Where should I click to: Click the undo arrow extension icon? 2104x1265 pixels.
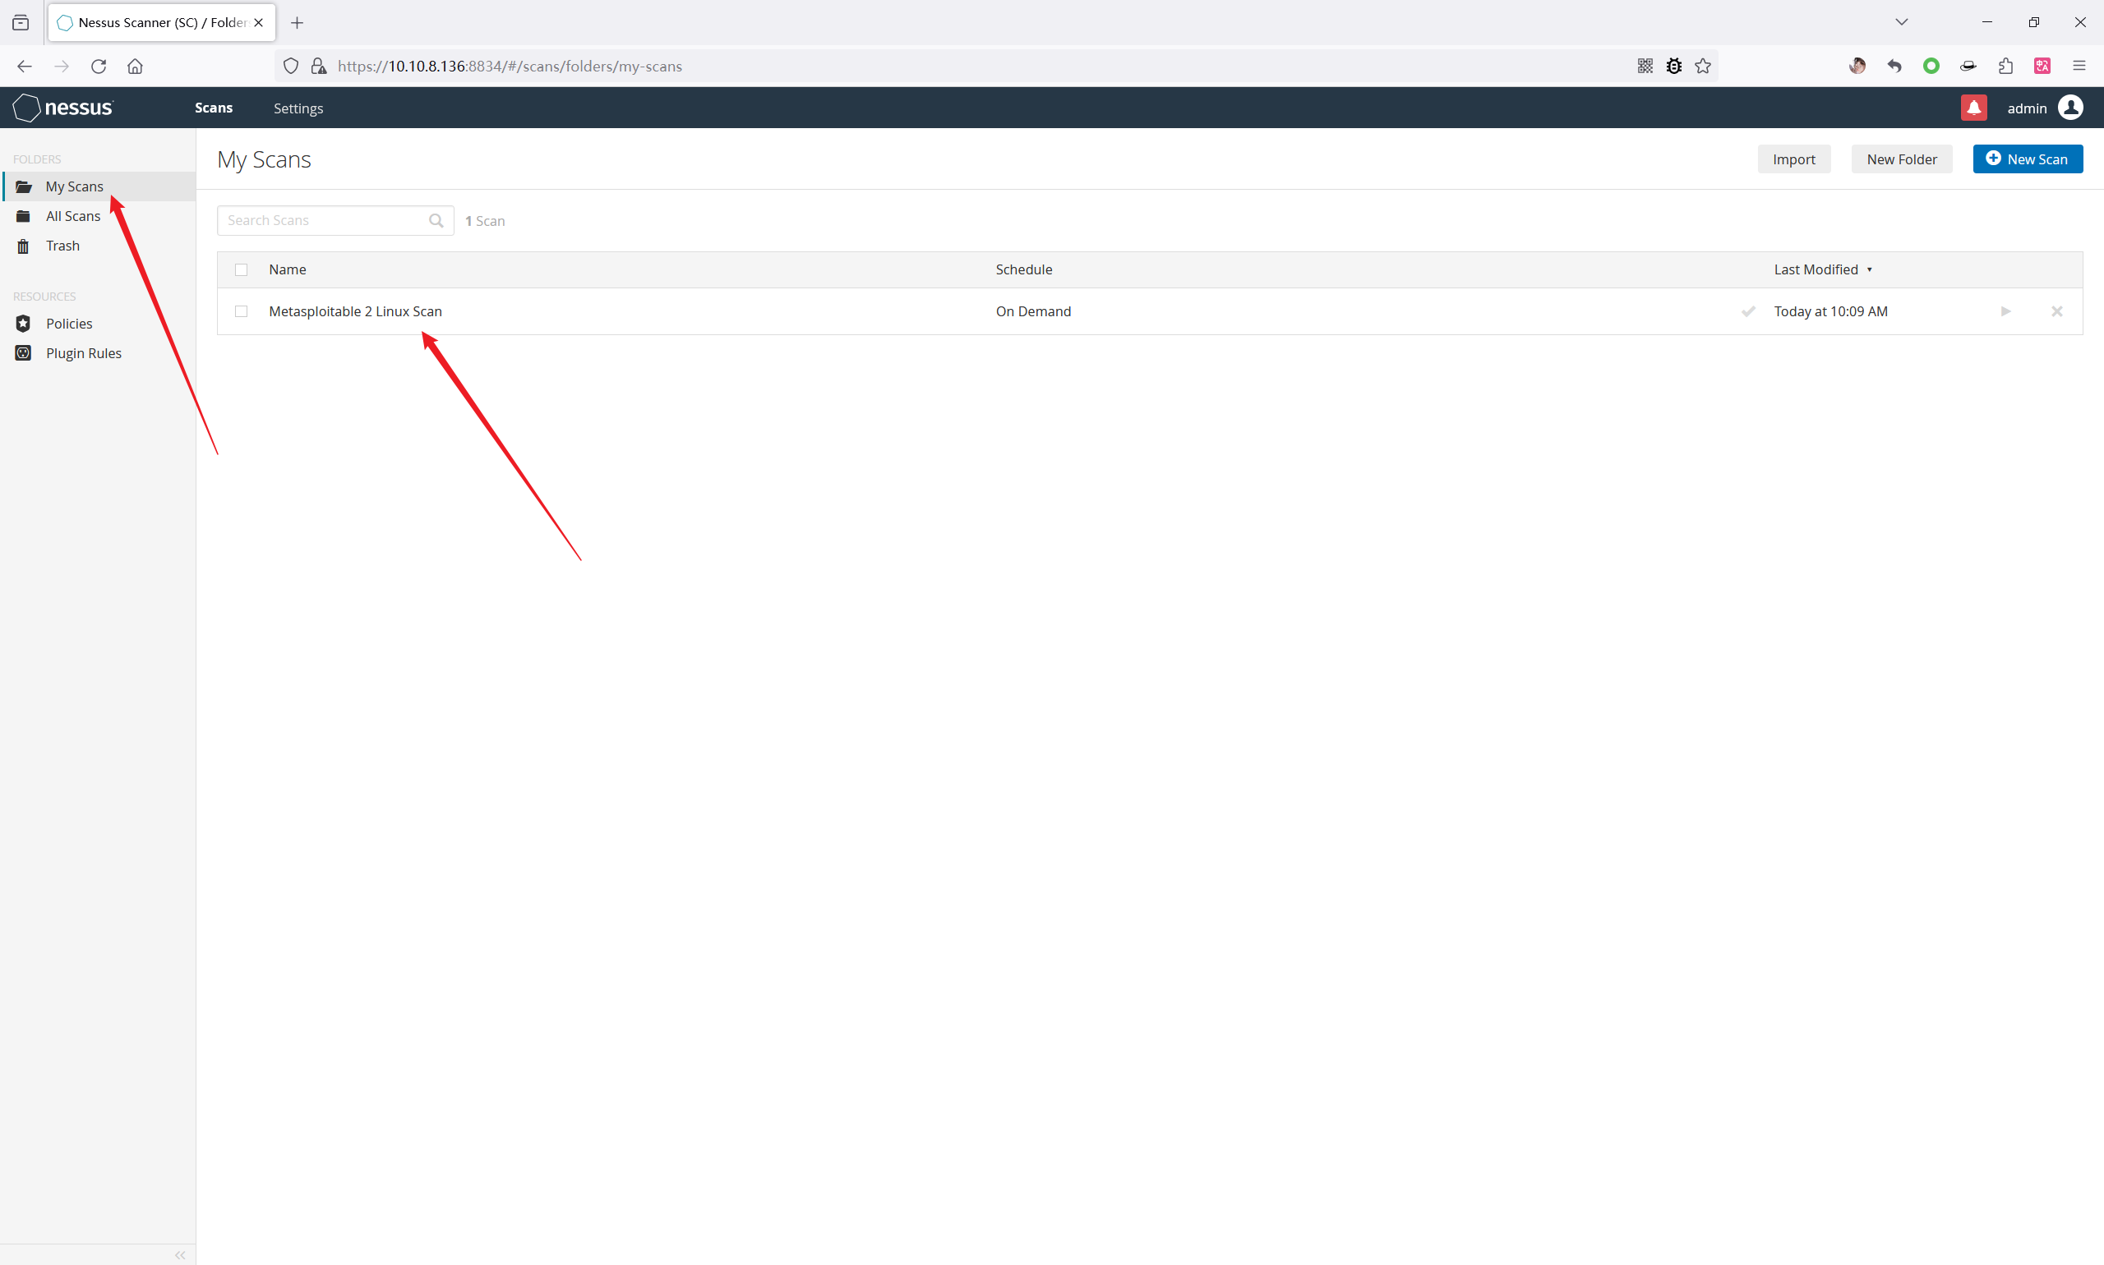tap(1894, 67)
